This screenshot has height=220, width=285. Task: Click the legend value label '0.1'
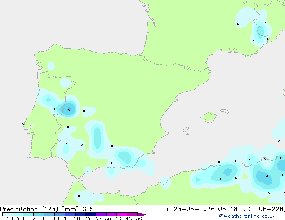[x=5, y=218]
